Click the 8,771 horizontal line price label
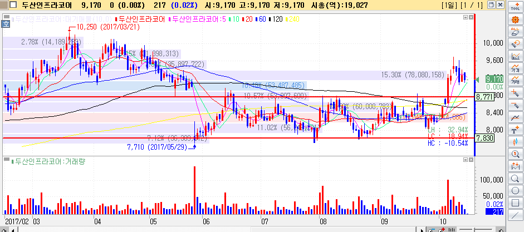This screenshot has width=524, height=232. (x=484, y=97)
